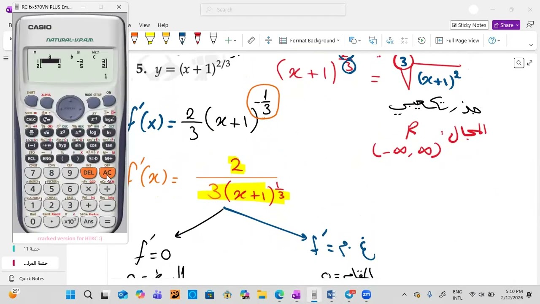Open Windows Start menu
Image resolution: width=540 pixels, height=304 pixels.
70,295
